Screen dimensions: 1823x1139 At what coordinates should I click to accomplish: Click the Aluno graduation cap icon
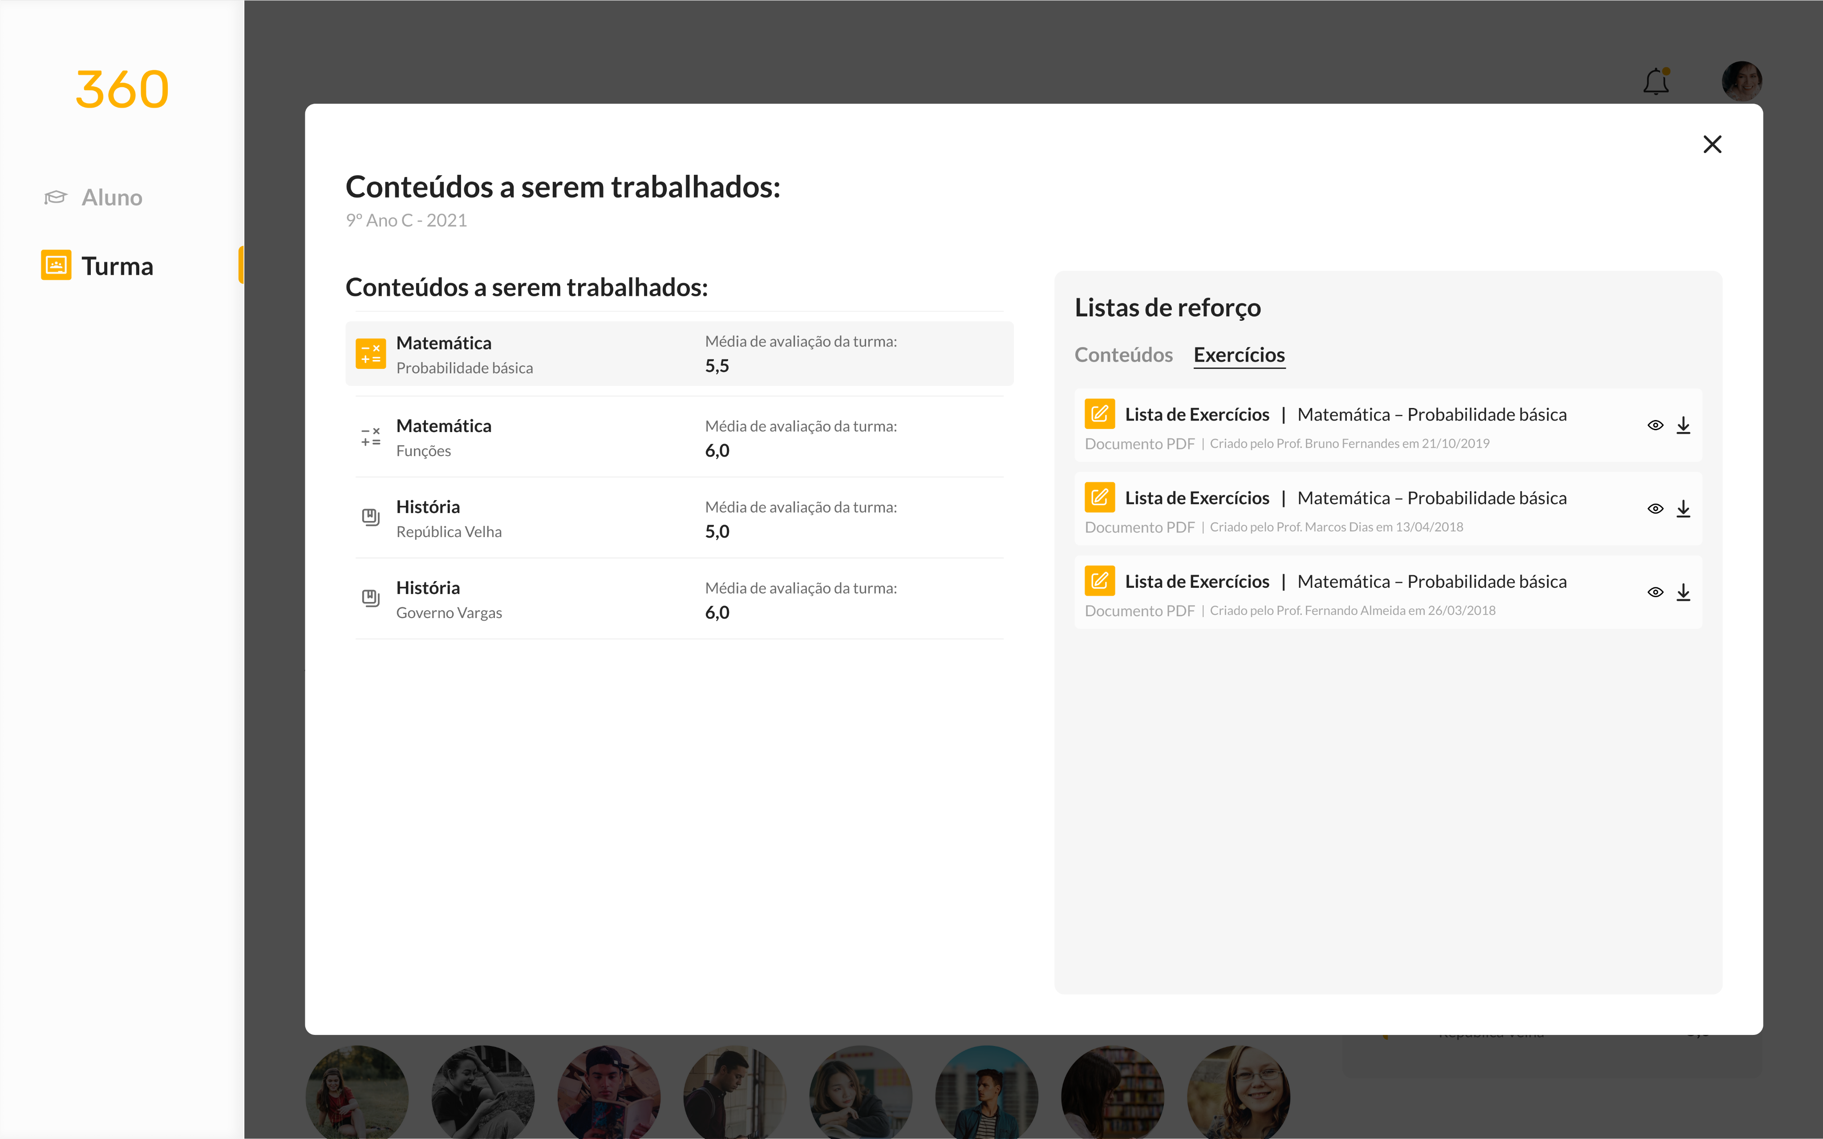tap(56, 198)
